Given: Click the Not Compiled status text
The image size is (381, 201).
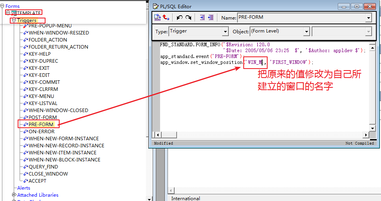Looking at the screenshot, I should coord(360,143).
